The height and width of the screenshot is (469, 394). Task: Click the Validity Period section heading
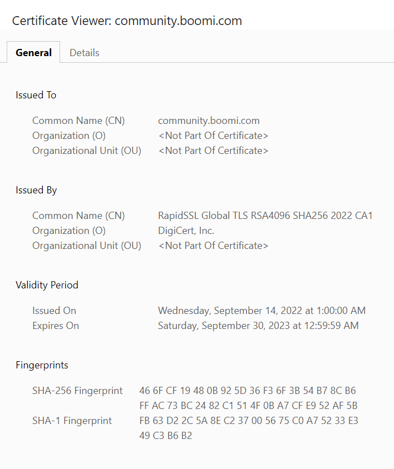pyautogui.click(x=47, y=285)
